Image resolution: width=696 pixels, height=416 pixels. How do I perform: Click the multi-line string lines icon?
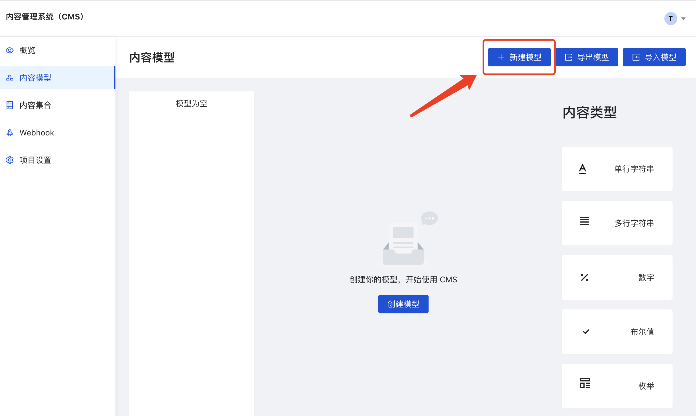click(x=584, y=221)
